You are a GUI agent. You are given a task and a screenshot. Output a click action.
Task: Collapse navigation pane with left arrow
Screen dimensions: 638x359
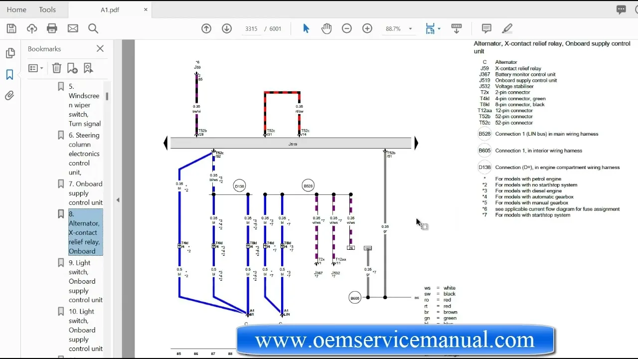click(x=118, y=200)
